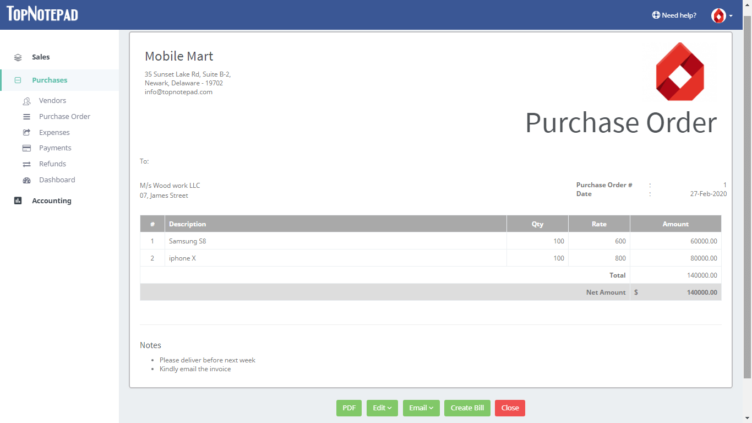Click the Samsung S8 description cell
Screen dimensions: 752x423
(x=336, y=241)
